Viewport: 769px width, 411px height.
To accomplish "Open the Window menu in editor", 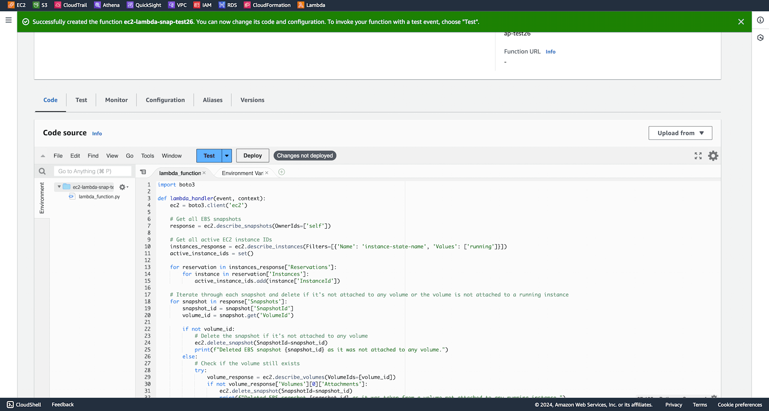I will click(171, 156).
